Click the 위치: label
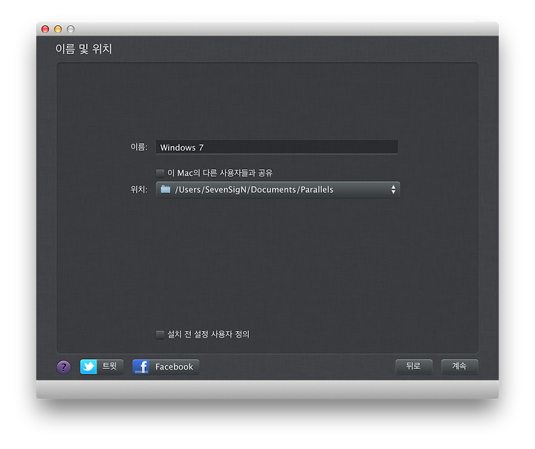 click(139, 189)
